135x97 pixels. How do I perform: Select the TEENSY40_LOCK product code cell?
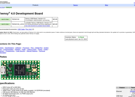pos(18,24)
